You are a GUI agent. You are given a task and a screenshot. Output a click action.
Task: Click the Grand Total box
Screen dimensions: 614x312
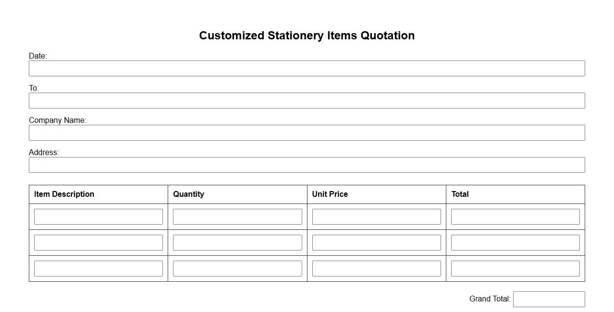pyautogui.click(x=549, y=299)
